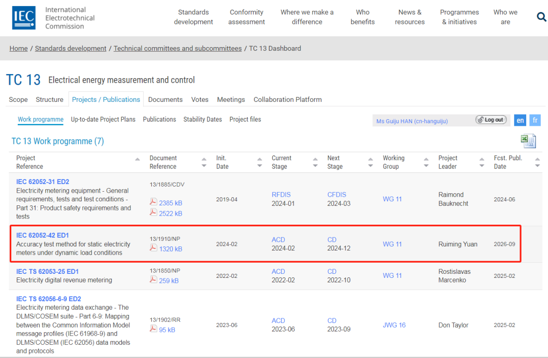This screenshot has width=548, height=358.
Task: Open the 95 kB PDF file
Action: click(x=166, y=330)
